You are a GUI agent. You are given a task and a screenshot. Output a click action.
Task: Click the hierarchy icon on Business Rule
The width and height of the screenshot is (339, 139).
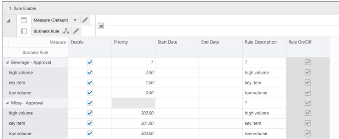66,31
